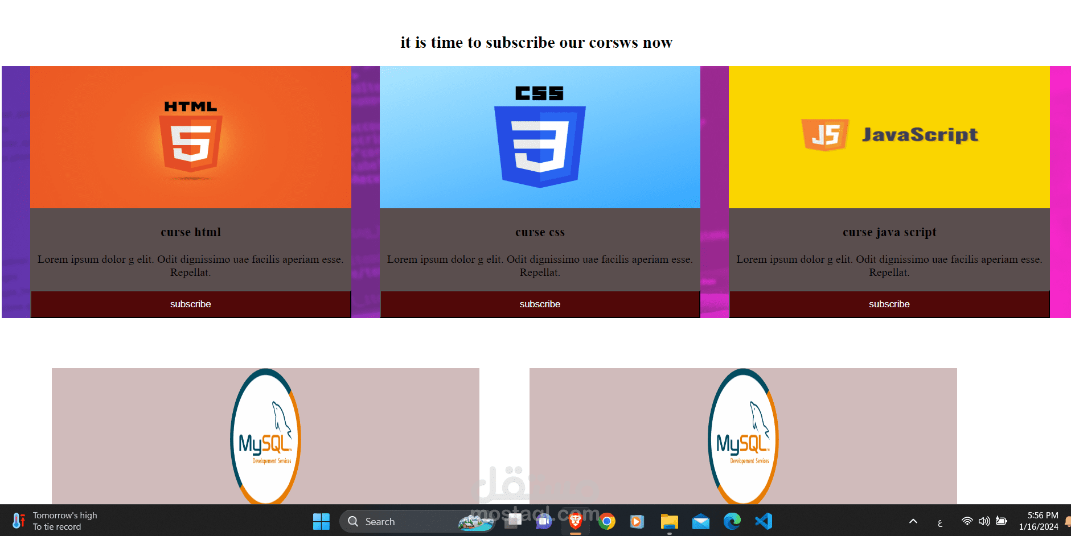Open the volume control in tray

[984, 521]
